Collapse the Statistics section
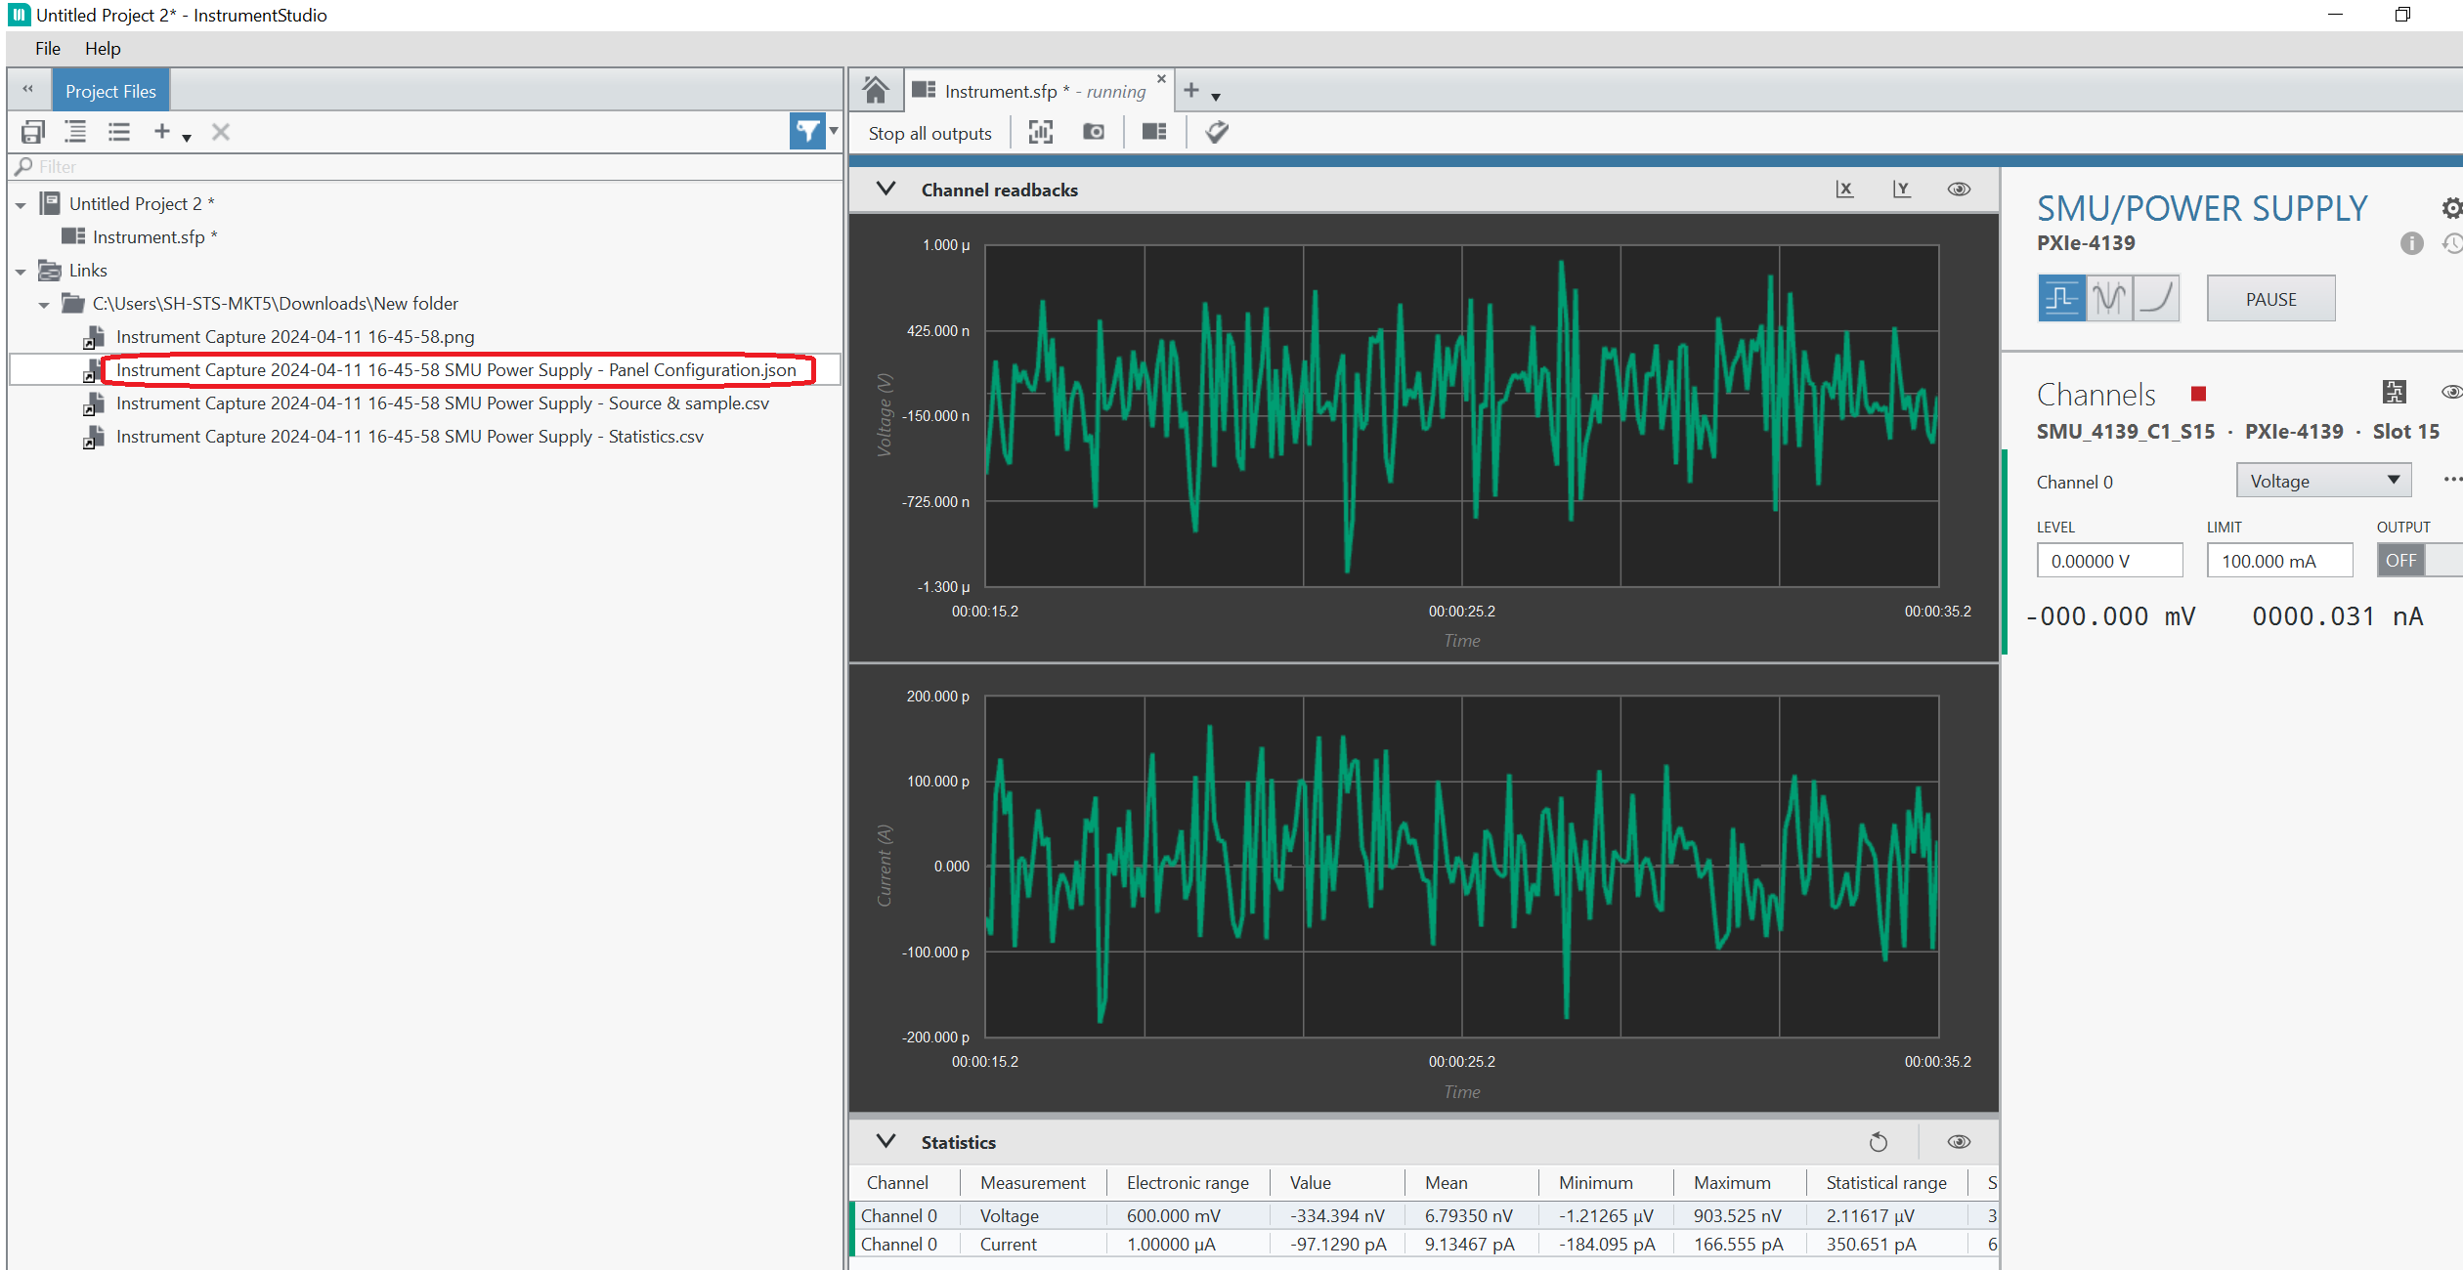The height and width of the screenshot is (1270, 2463). point(886,1141)
